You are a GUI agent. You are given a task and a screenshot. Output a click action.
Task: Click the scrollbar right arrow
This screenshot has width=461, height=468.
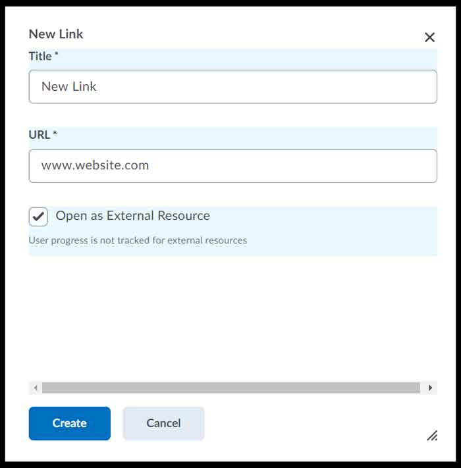pyautogui.click(x=430, y=388)
